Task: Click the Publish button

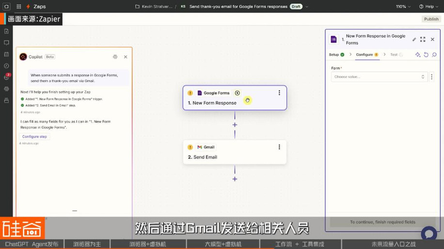Action: 431,19
